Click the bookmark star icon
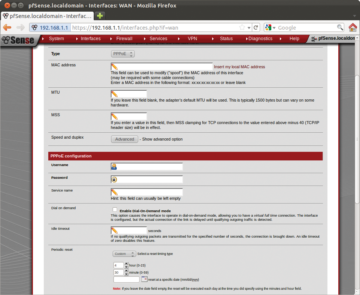Screen dimensions: 360x295 [242, 27]
